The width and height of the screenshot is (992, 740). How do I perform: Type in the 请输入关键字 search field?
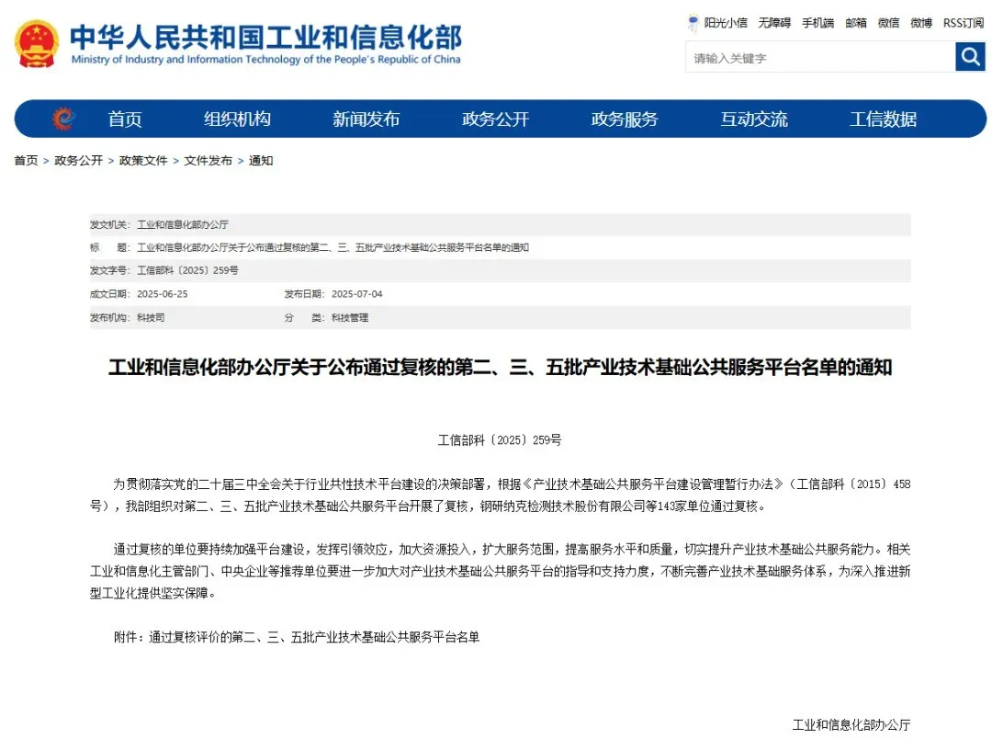tap(819, 58)
